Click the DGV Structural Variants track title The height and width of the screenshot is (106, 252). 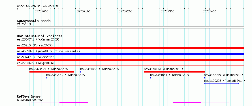[x=40, y=36]
